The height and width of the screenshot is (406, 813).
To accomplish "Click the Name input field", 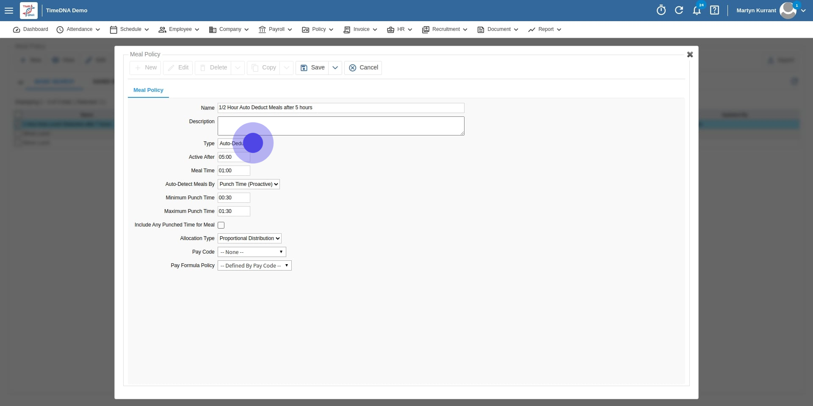I will point(340,108).
